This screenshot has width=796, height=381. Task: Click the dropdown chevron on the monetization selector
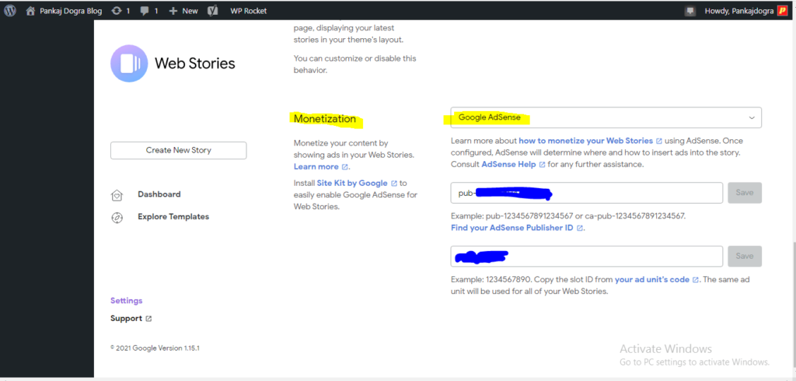point(752,118)
